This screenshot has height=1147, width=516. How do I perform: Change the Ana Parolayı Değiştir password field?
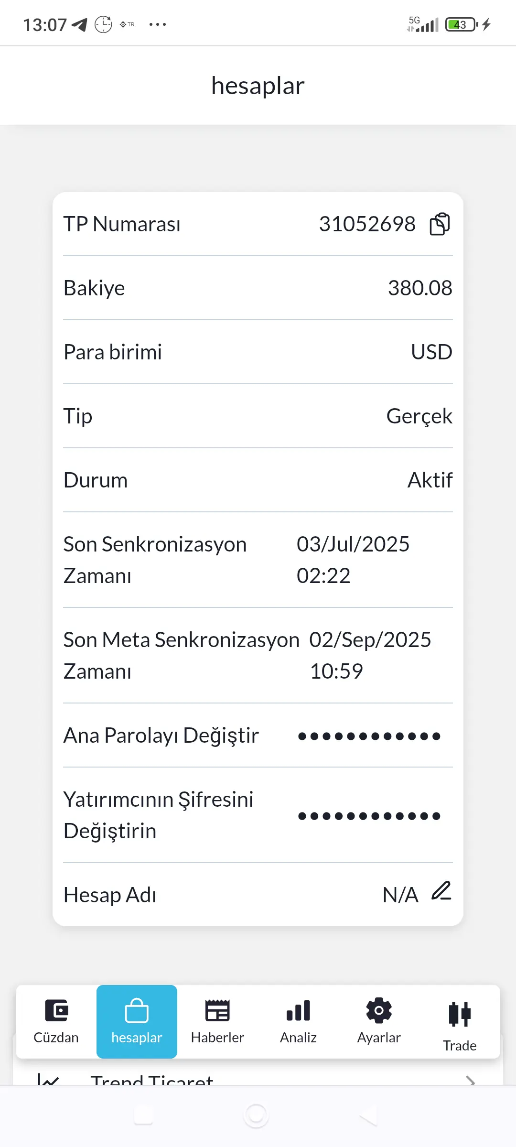pos(369,736)
